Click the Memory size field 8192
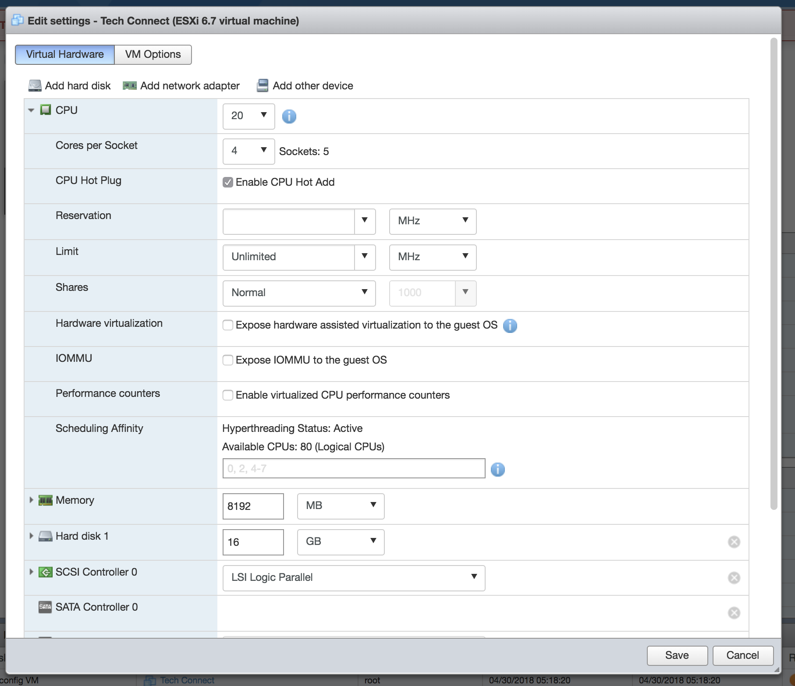The image size is (795, 686). click(x=253, y=506)
